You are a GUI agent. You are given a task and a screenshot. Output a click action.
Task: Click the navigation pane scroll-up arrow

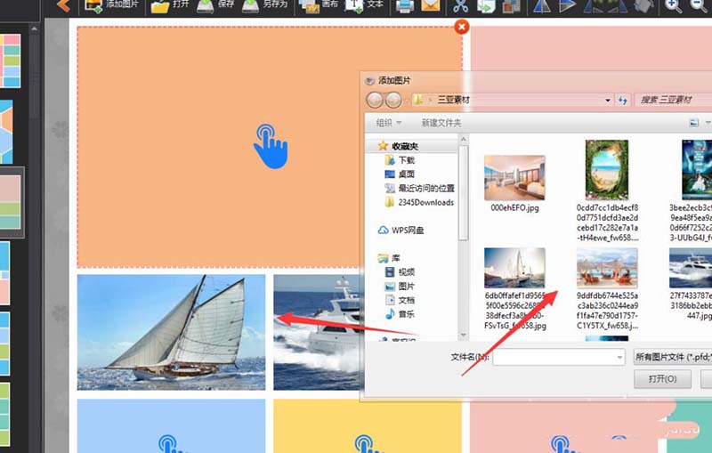coord(464,140)
